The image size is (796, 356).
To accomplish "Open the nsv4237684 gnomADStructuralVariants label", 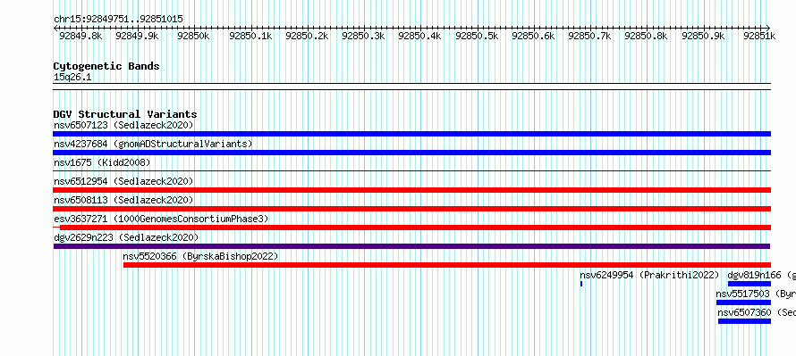I will (153, 144).
